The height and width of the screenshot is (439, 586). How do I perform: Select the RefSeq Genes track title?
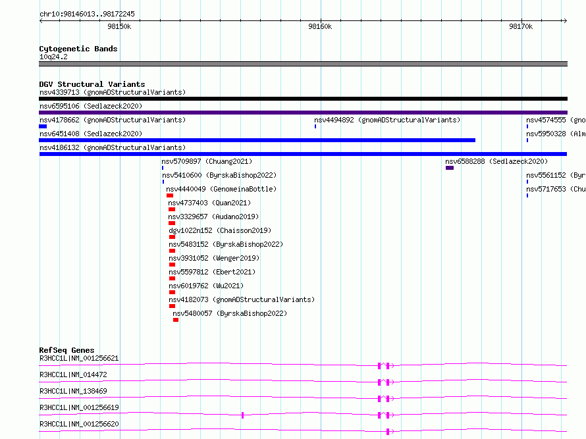[x=67, y=350]
